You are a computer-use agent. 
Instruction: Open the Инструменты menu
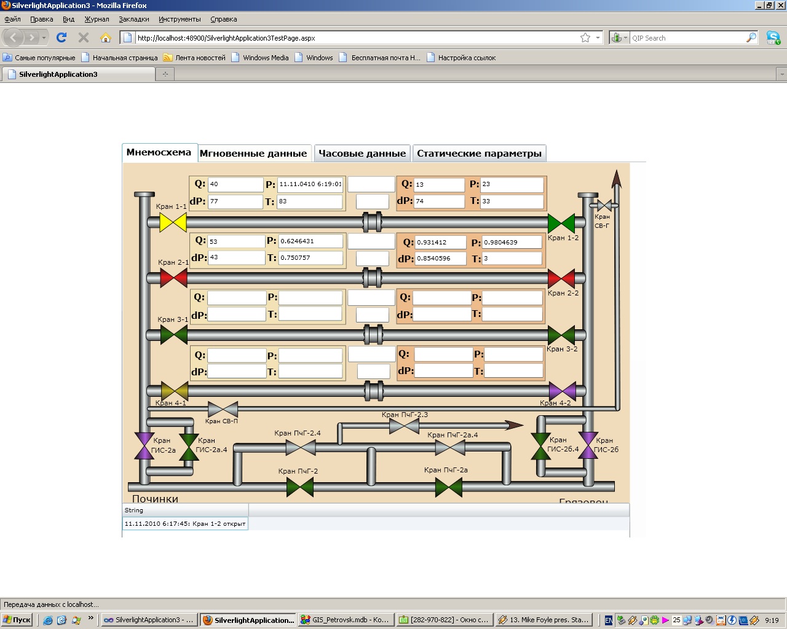[x=180, y=19]
